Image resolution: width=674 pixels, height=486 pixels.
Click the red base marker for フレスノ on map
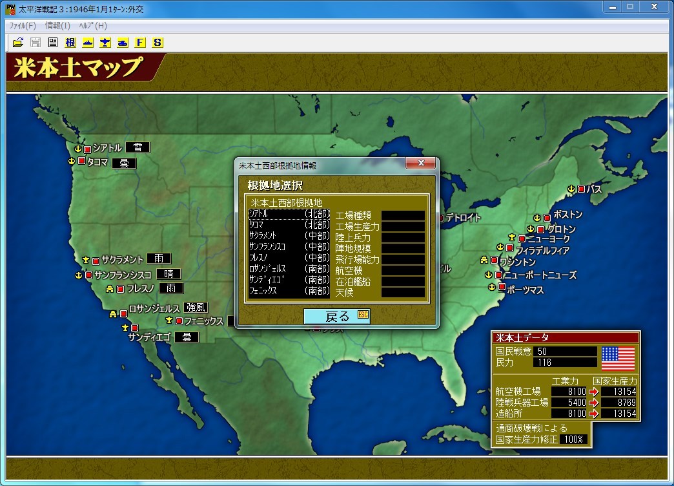click(120, 290)
